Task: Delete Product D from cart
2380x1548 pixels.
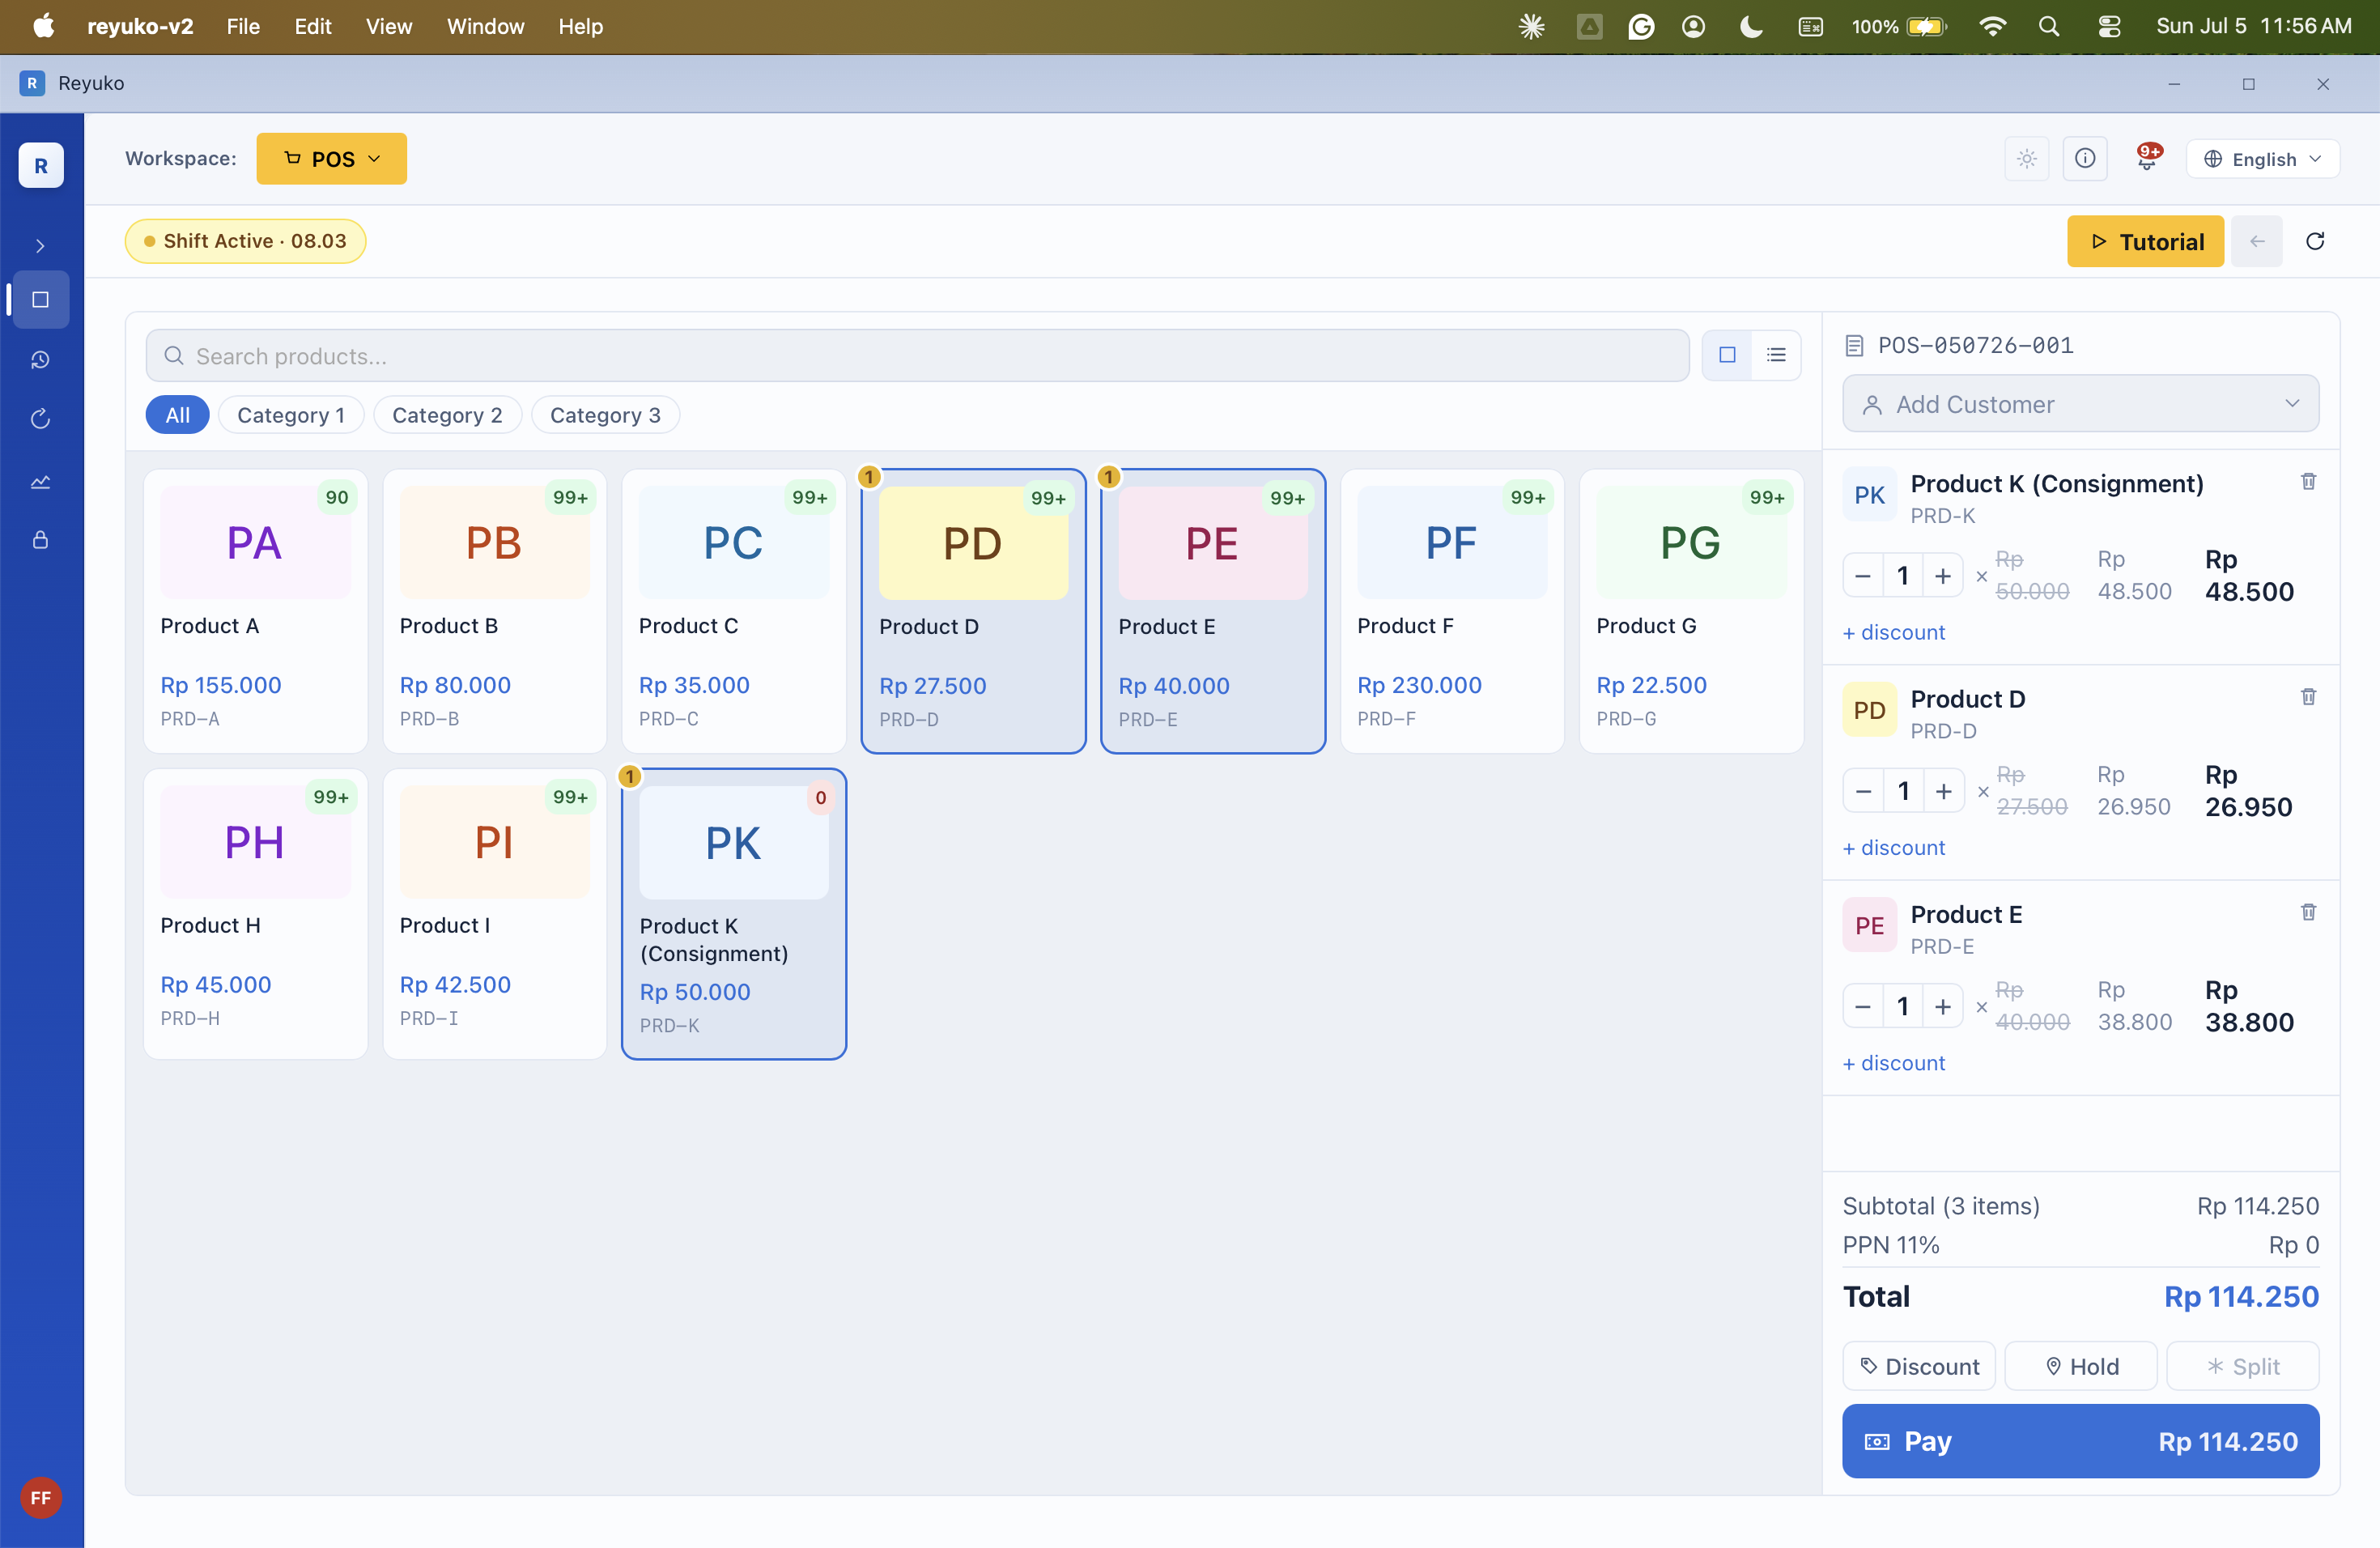Action: [2308, 697]
